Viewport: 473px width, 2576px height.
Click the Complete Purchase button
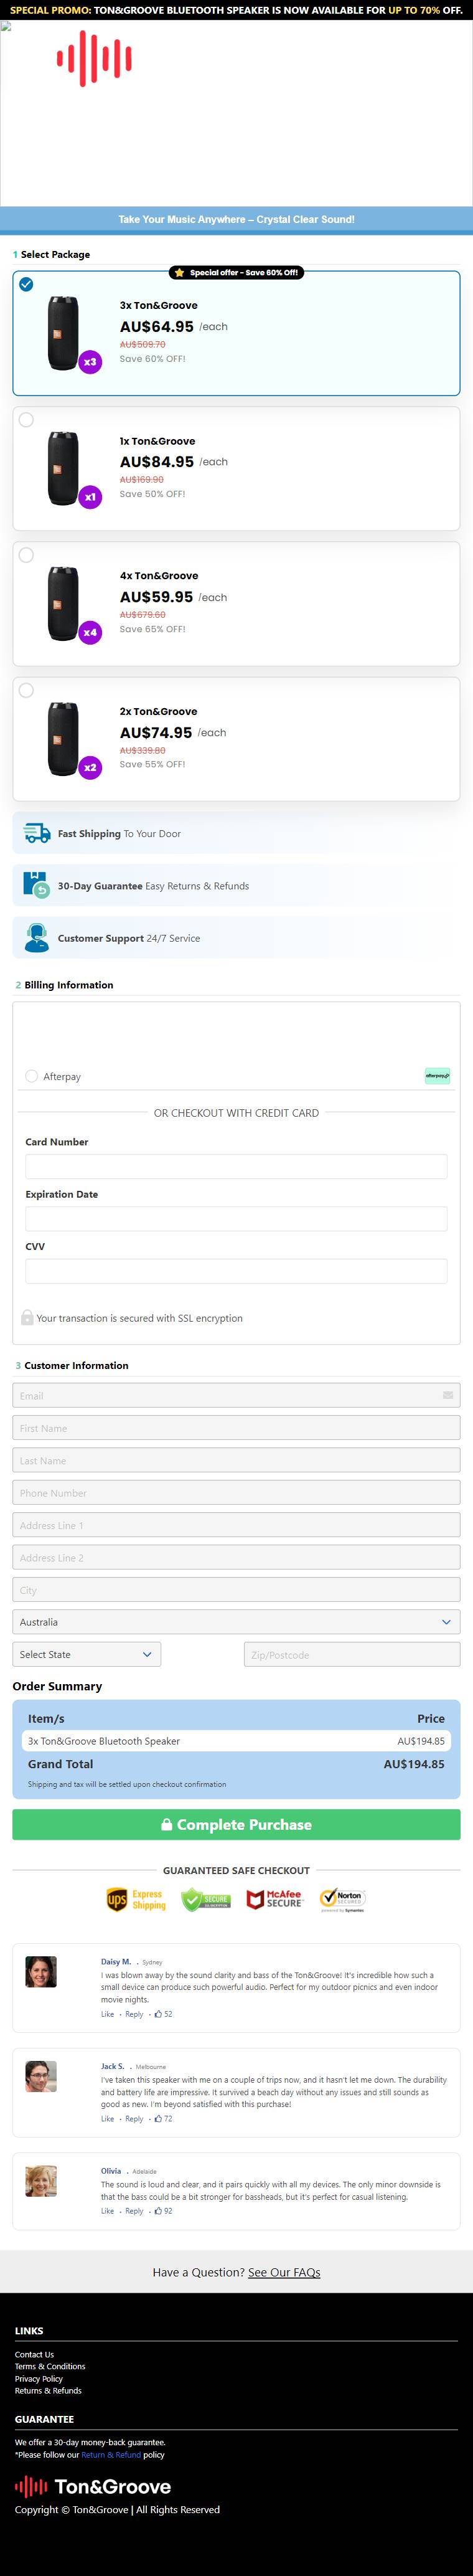point(236,1825)
